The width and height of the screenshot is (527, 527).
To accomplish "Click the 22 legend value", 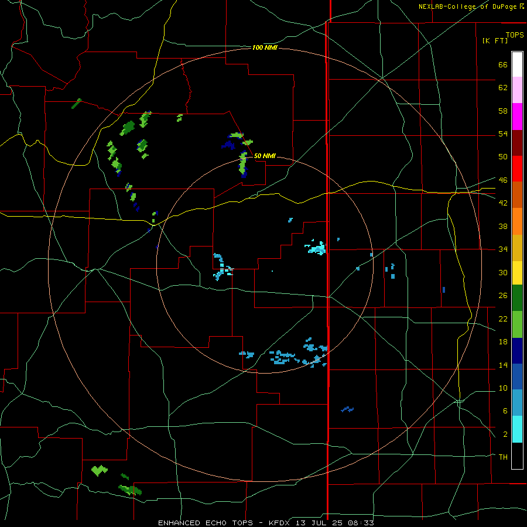I will pos(503,319).
